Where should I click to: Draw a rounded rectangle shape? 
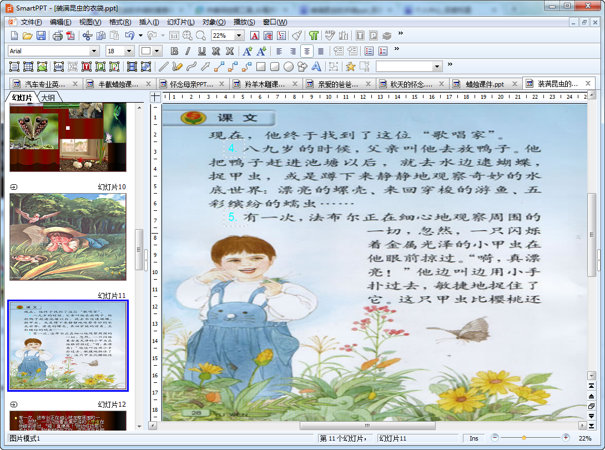click(x=275, y=67)
